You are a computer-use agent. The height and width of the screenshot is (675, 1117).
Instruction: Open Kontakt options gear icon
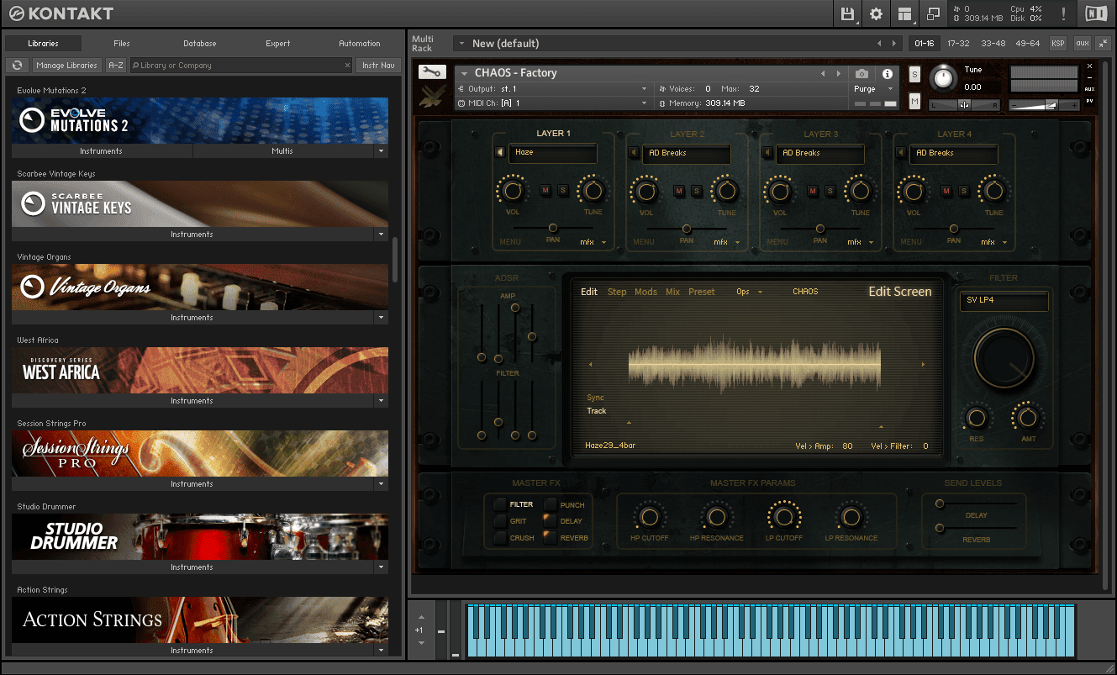(877, 13)
